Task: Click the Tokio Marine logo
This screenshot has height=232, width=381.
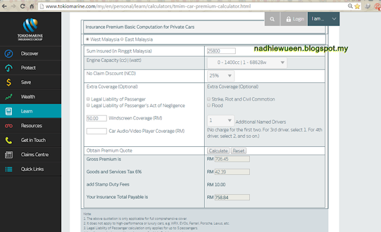Action: pos(30,29)
